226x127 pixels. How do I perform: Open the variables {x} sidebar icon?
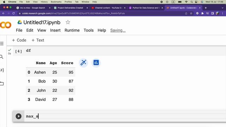click(2, 70)
